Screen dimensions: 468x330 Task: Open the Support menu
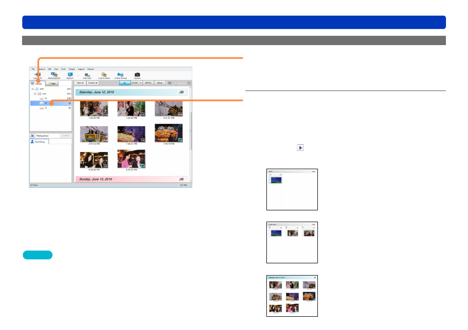(81, 69)
